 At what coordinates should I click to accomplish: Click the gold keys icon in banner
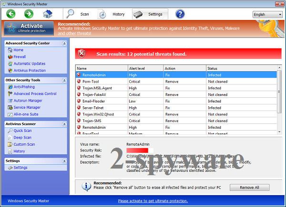click(x=270, y=28)
